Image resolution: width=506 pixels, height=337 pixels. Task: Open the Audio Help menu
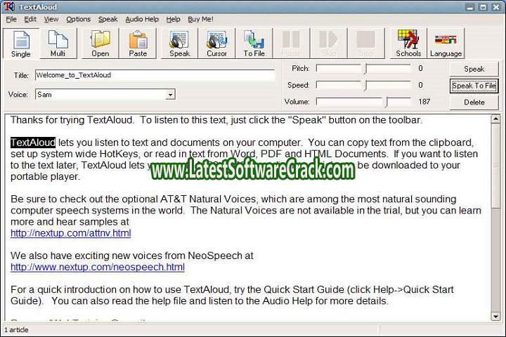142,20
